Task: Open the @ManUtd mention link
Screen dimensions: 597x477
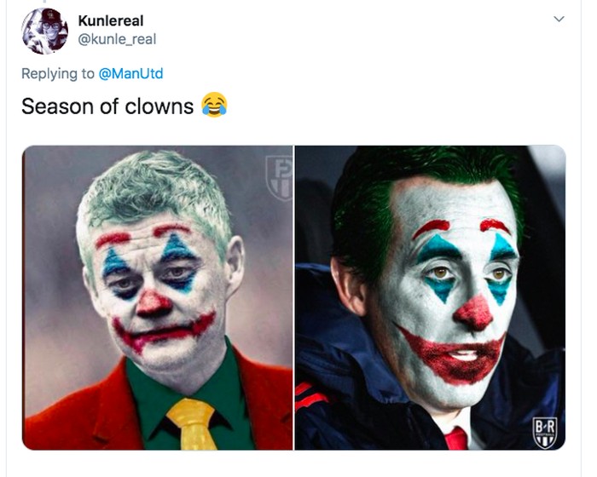Action: coord(130,73)
